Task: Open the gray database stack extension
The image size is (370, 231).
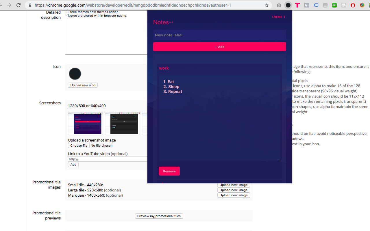Action: (x=325, y=5)
